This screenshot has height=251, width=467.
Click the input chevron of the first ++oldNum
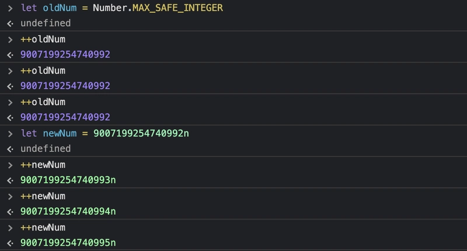(10, 40)
